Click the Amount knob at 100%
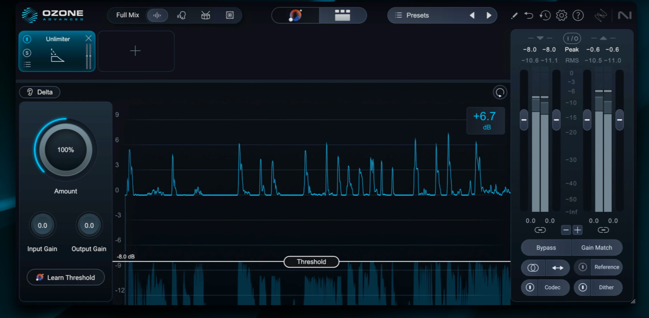The height and width of the screenshot is (318, 649). [x=66, y=150]
